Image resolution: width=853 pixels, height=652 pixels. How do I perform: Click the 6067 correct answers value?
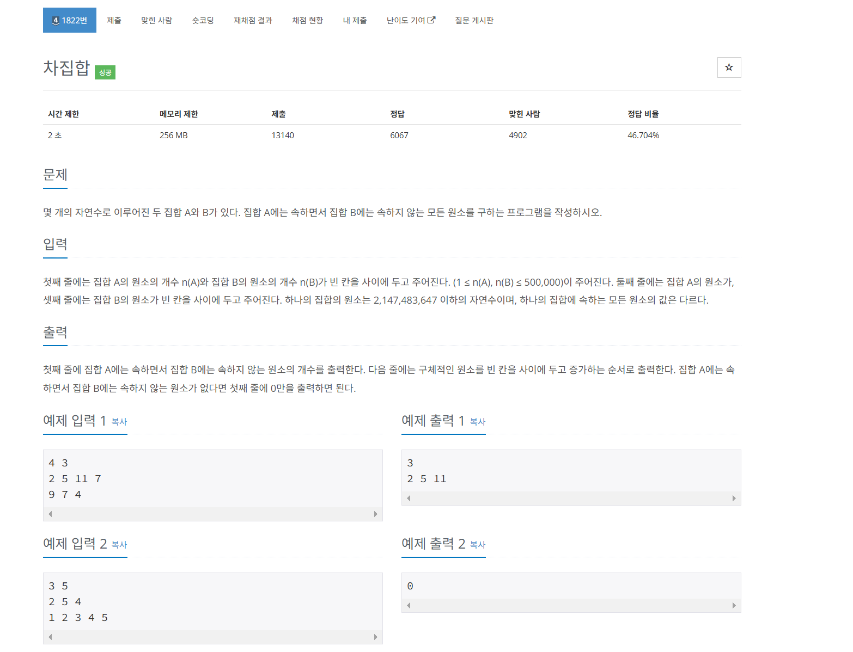[x=399, y=135]
